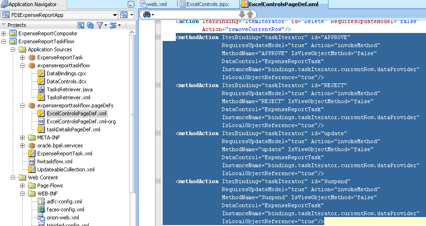Select the META-INF folder label

(49, 137)
